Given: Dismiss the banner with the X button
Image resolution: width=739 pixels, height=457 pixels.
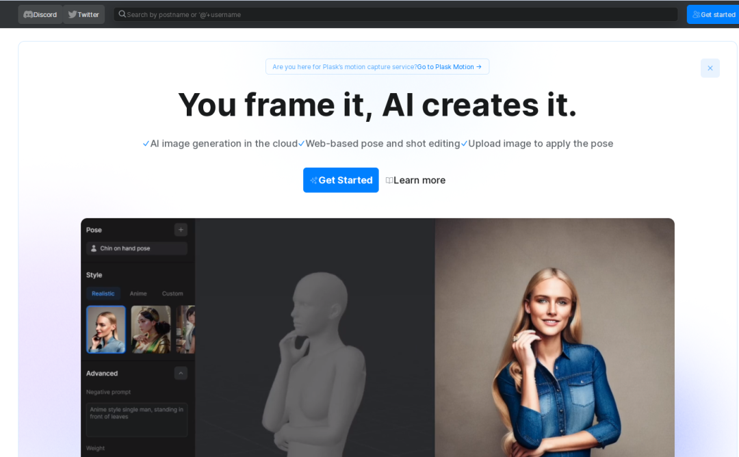Looking at the screenshot, I should 710,68.
